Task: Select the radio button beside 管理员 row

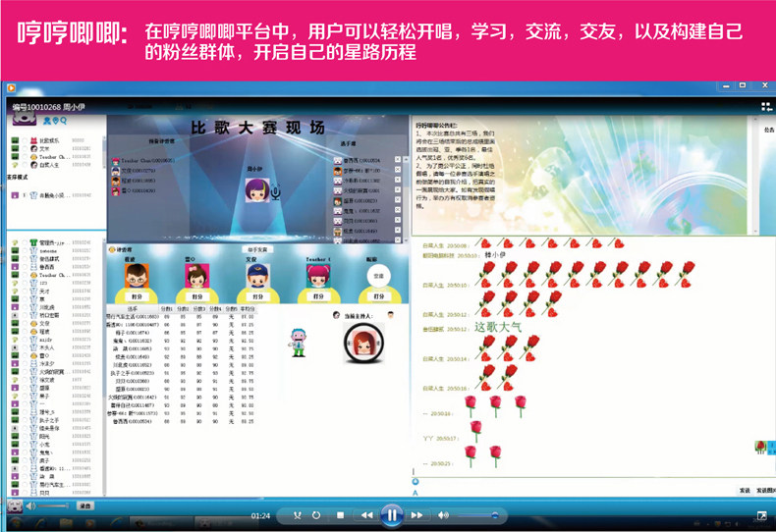Action: point(25,242)
